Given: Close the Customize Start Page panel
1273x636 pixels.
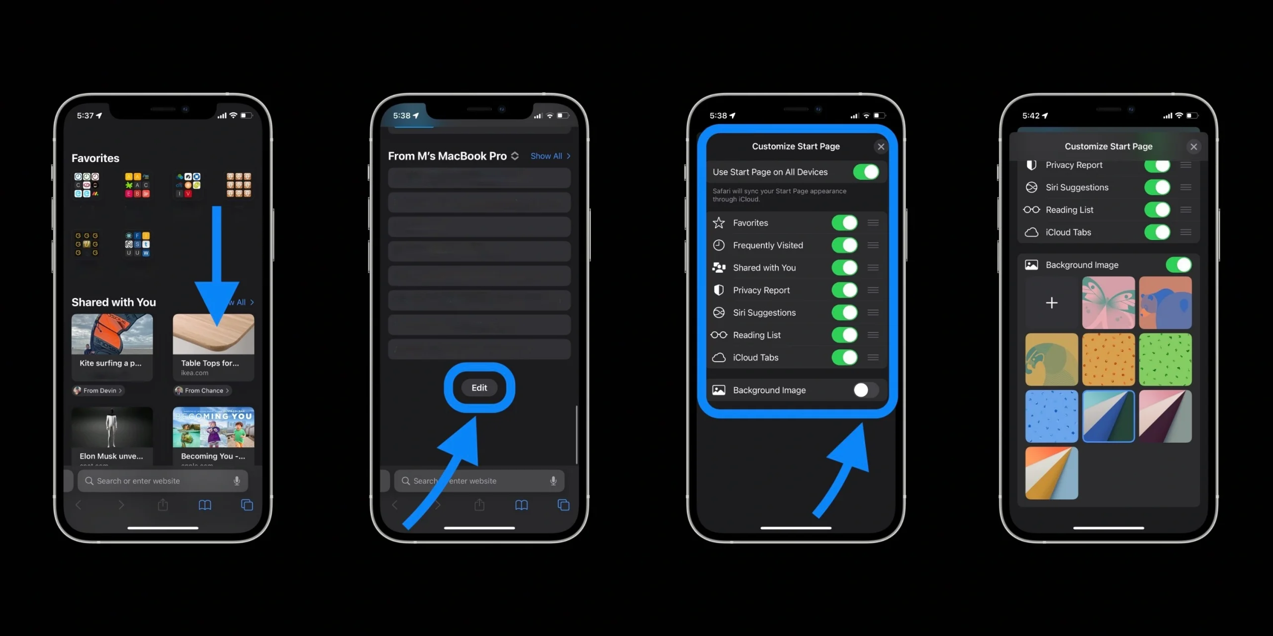Looking at the screenshot, I should tap(881, 146).
